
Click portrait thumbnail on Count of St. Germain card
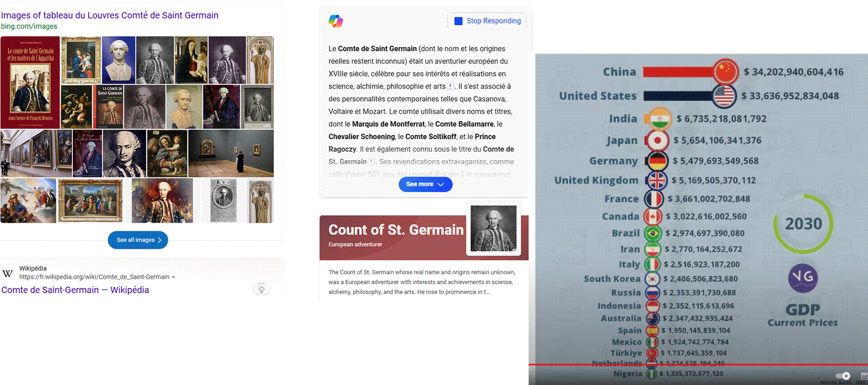[x=493, y=228]
